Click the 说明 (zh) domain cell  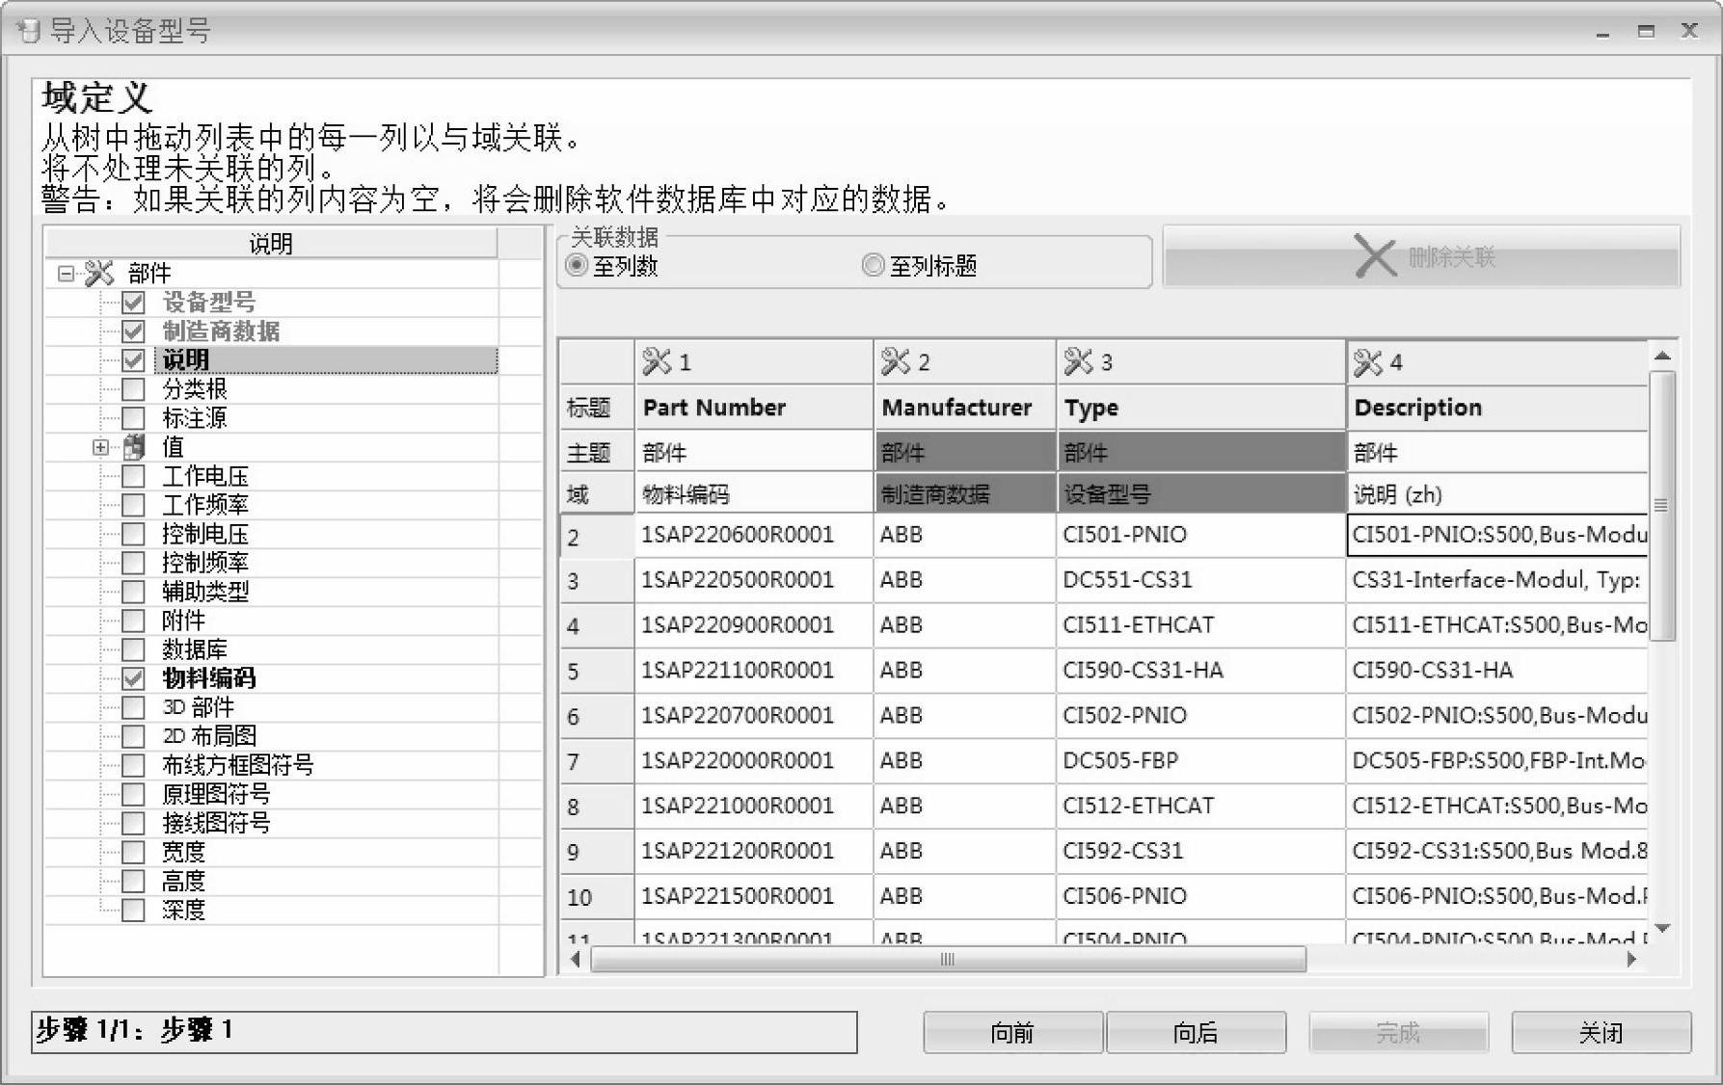pyautogui.click(x=1497, y=494)
